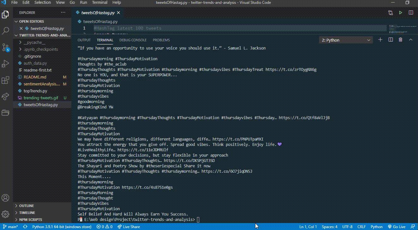Click CRLF end of line setting
418x230 pixels.
(x=361, y=227)
